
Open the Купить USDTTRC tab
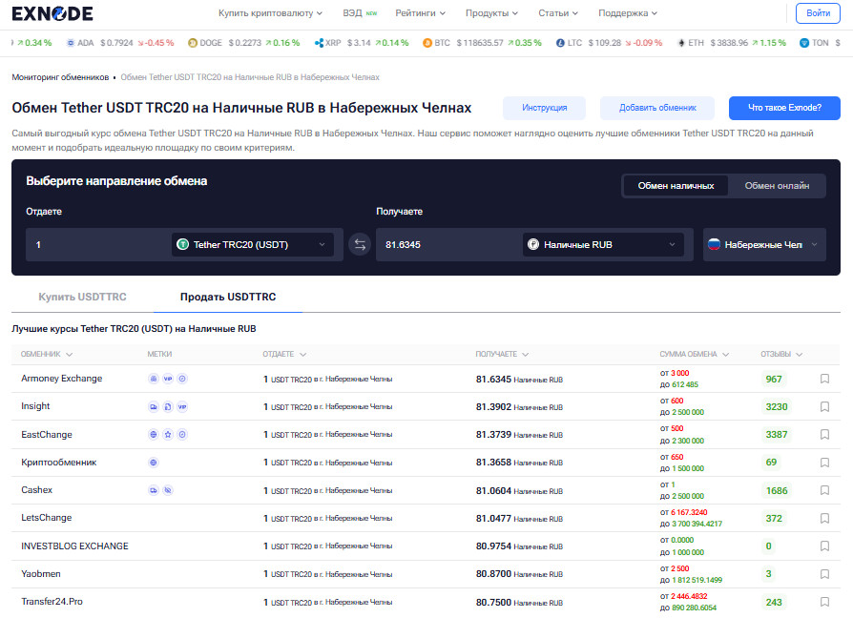[x=82, y=297]
